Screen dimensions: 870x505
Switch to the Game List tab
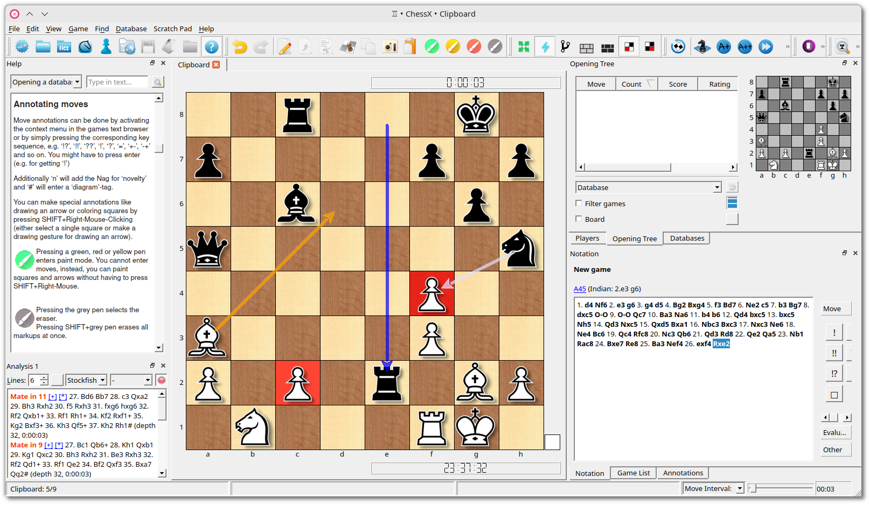point(633,473)
